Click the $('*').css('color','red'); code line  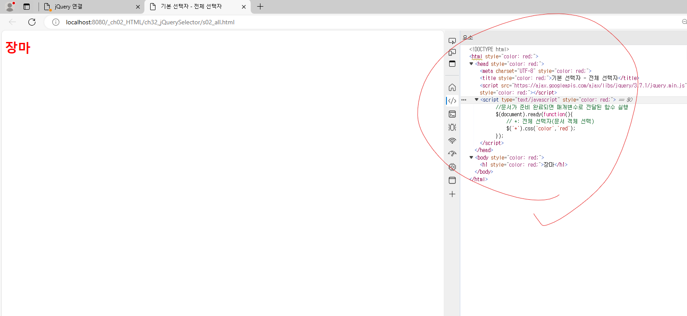coord(540,129)
